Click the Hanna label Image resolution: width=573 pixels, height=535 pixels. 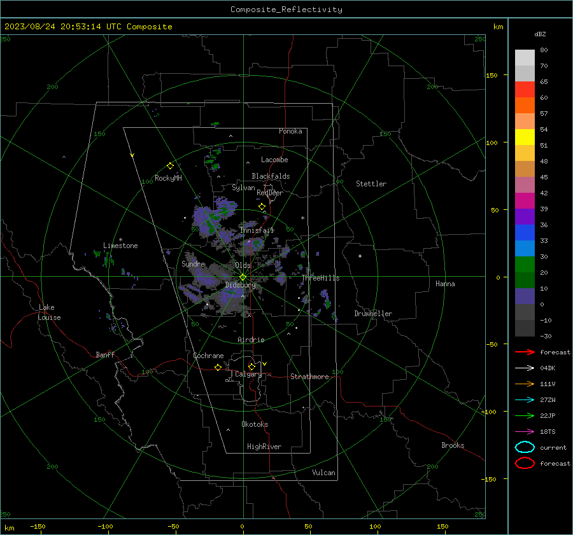(x=445, y=284)
